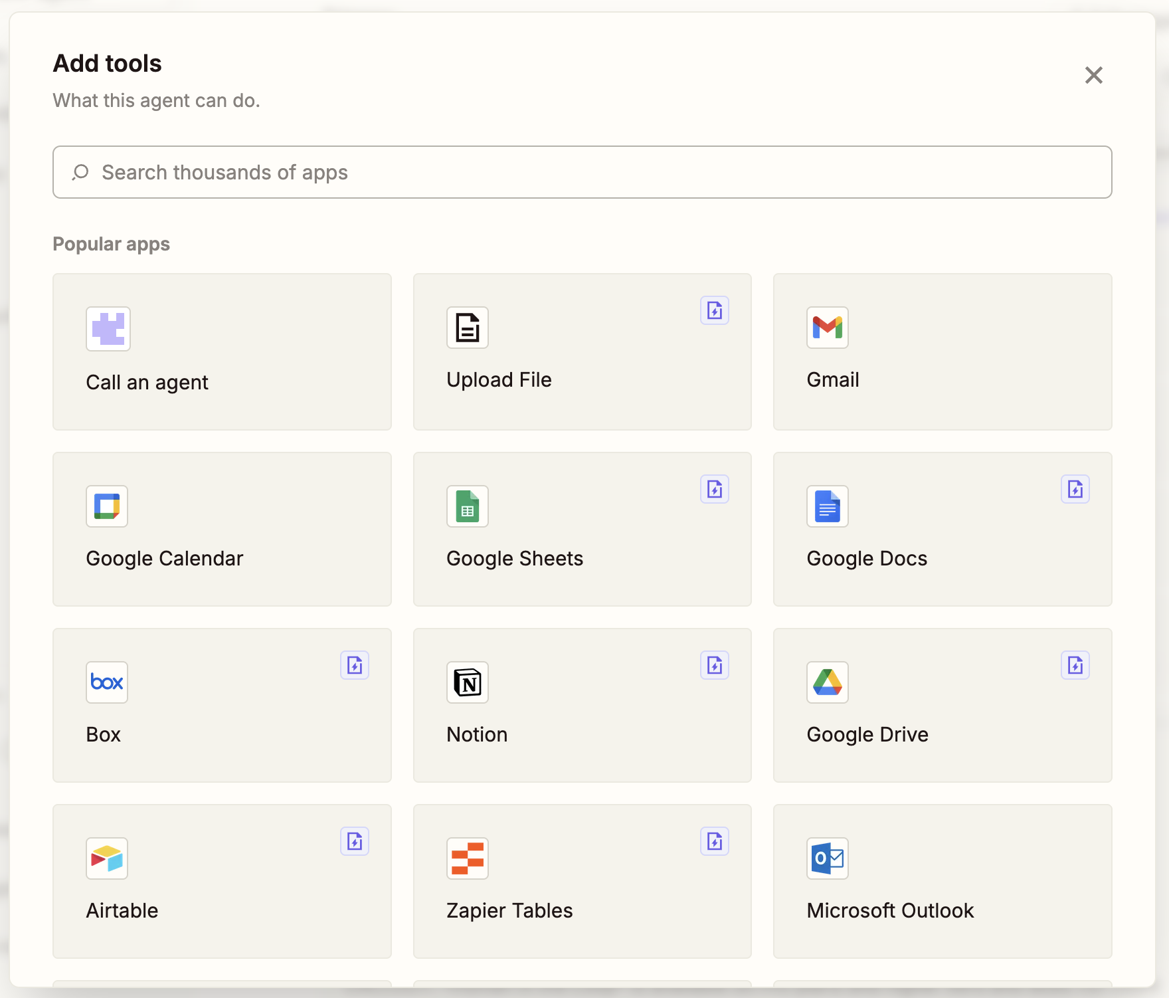1169x998 pixels.
Task: Select the Google Calendar label
Action: click(x=165, y=559)
